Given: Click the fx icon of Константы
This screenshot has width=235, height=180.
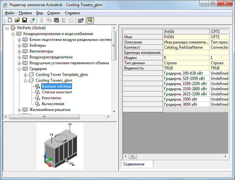Looking at the screenshot, I should coord(38,98).
